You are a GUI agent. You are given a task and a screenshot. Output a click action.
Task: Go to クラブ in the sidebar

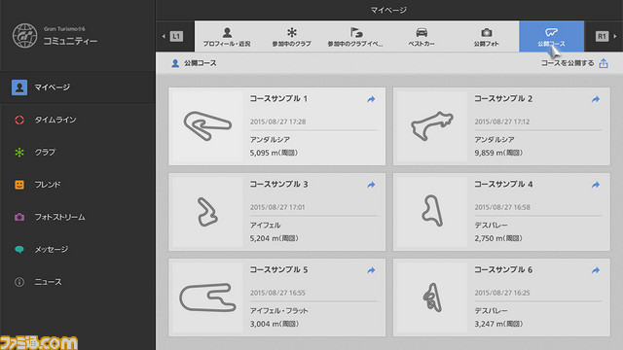78,153
